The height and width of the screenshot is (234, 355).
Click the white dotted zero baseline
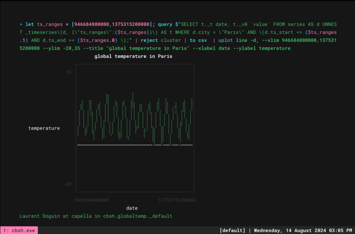point(135,145)
